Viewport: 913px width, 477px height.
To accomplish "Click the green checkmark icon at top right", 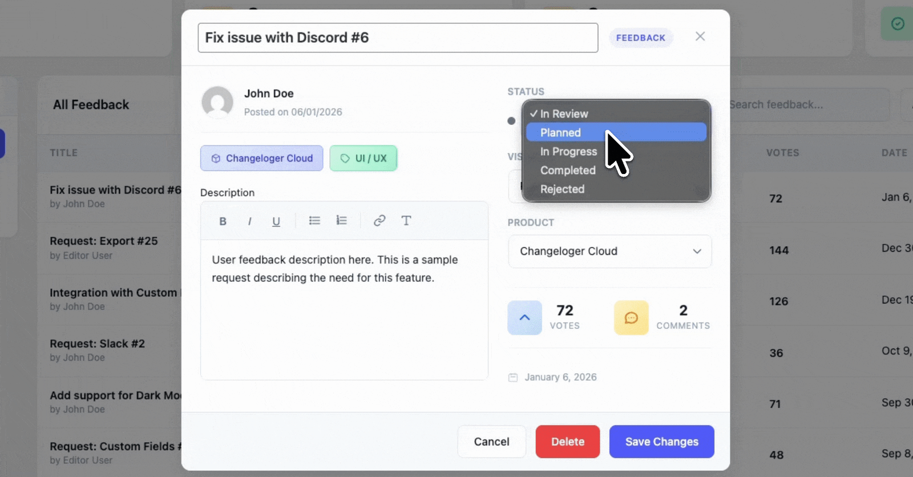I will [x=898, y=23].
